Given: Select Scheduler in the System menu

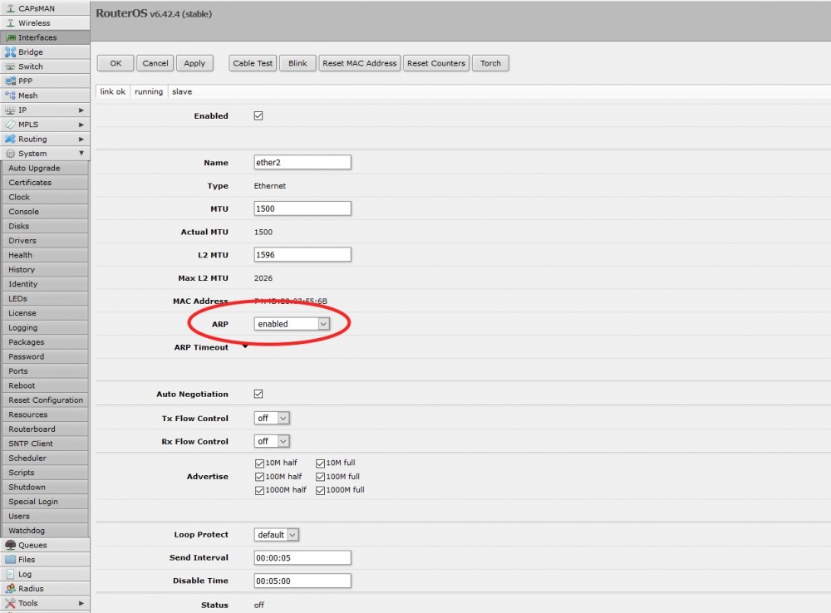Looking at the screenshot, I should point(27,459).
